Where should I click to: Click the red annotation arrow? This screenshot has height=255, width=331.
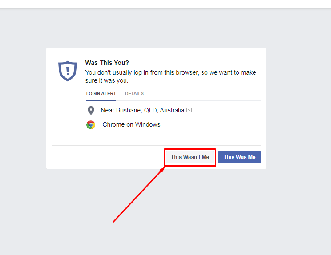(138, 195)
